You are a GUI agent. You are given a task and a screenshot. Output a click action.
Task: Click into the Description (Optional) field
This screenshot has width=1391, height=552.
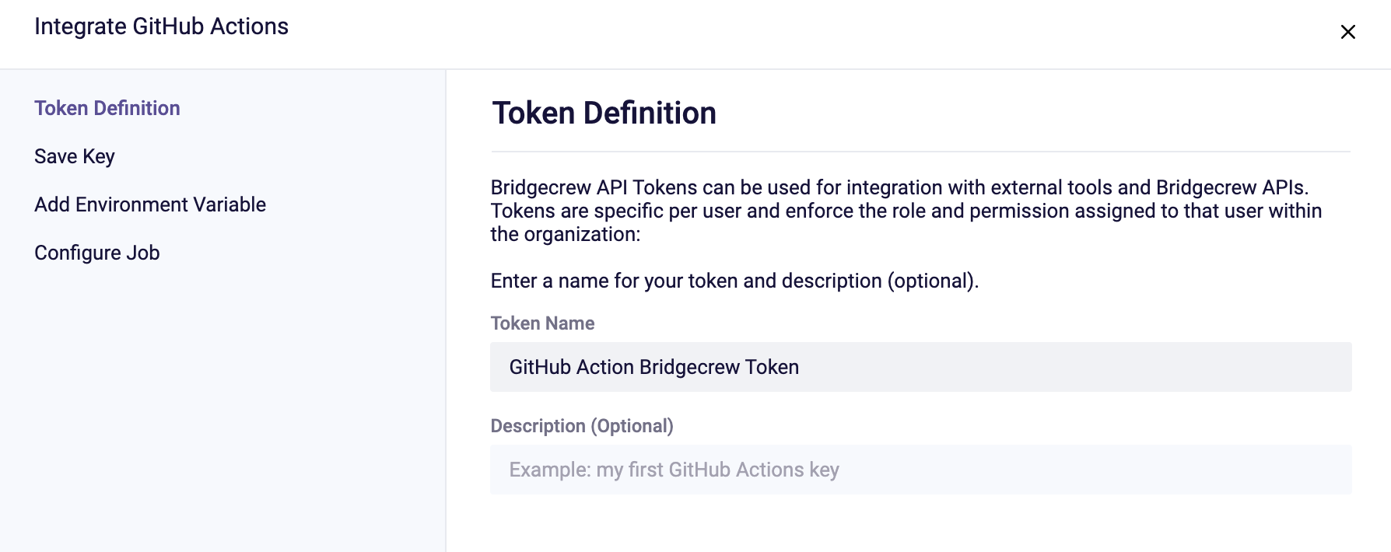(x=921, y=470)
